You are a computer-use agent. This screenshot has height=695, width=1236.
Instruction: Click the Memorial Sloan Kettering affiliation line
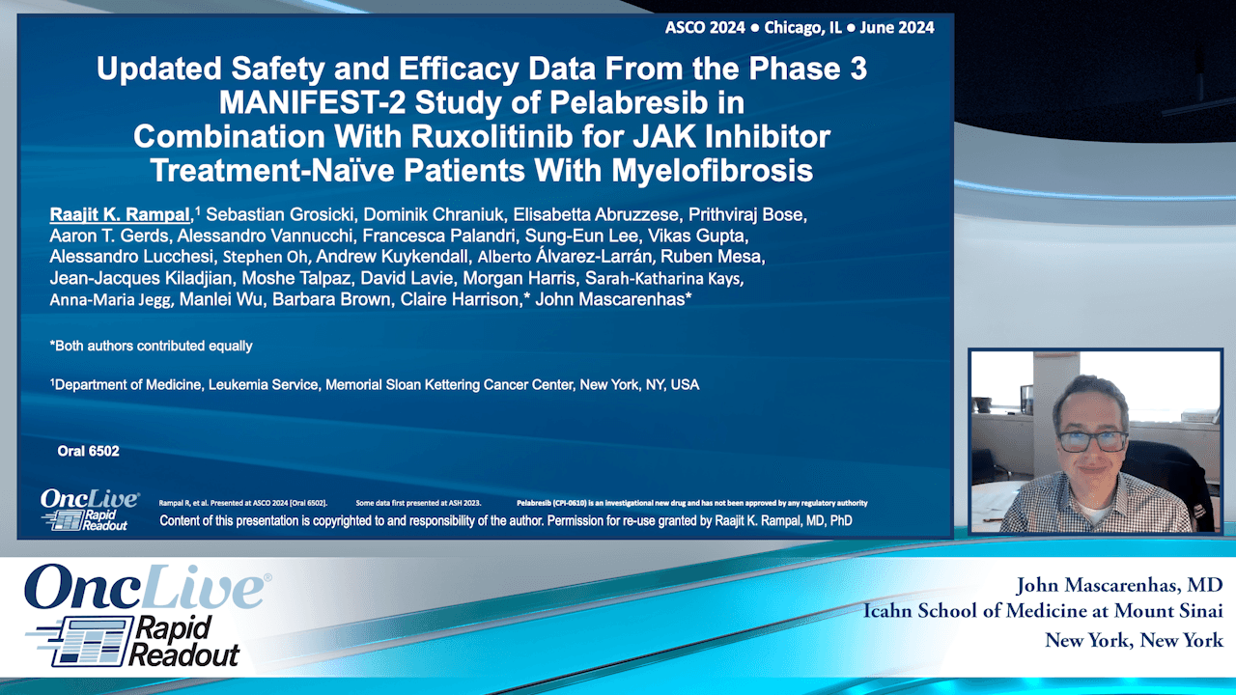[375, 384]
